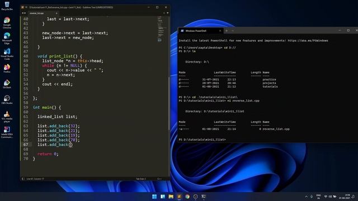Toggle Sublime side bar status icon
The height and width of the screenshot is (201, 358).
click(23, 179)
